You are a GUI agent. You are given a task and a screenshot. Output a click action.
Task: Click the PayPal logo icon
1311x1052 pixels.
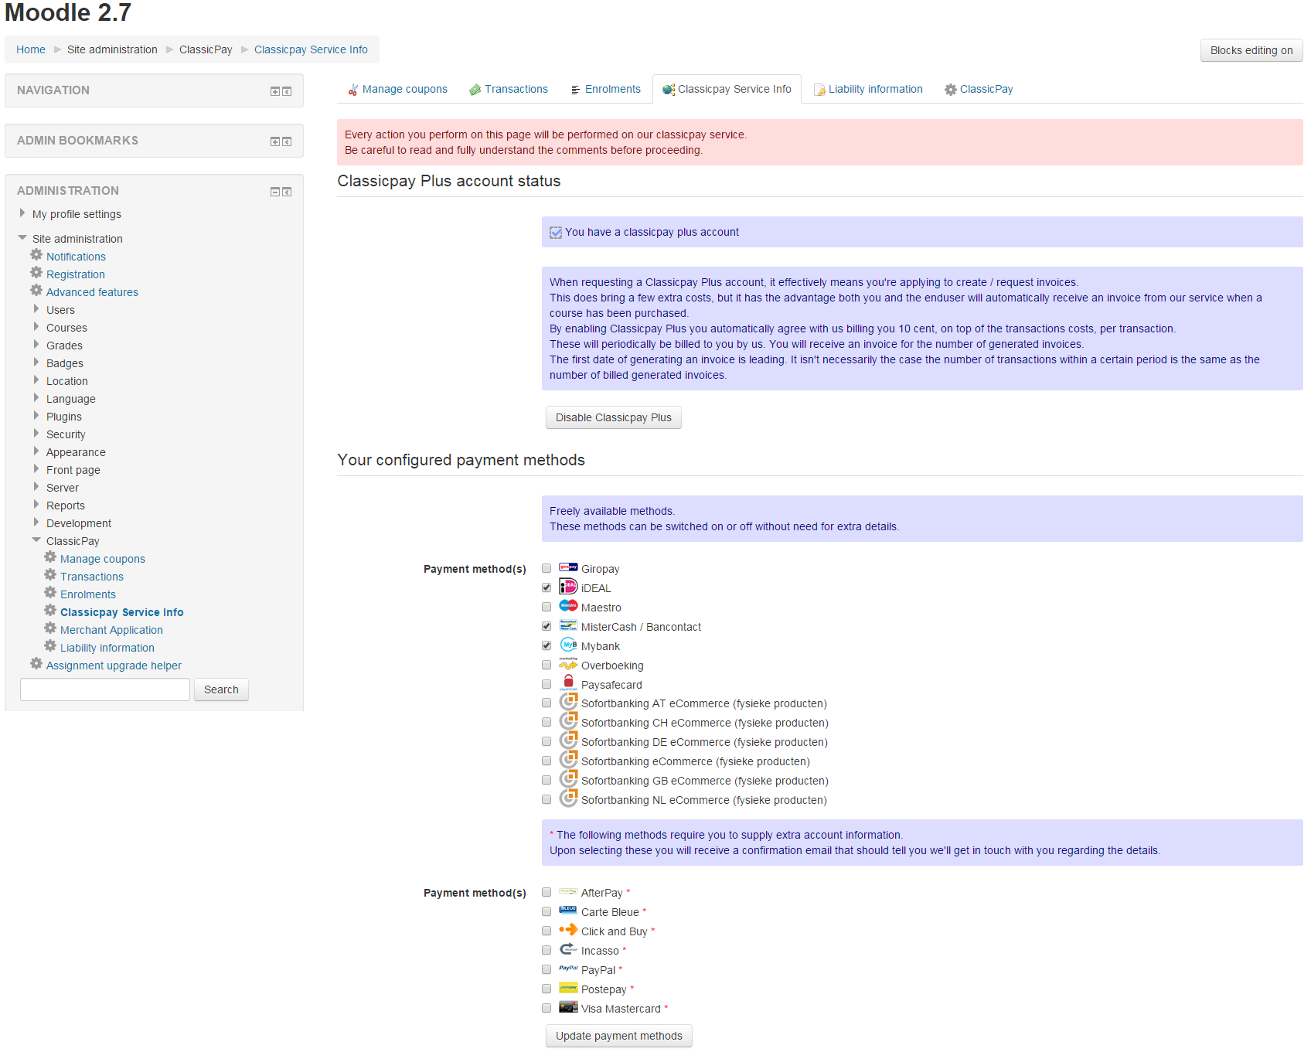point(568,969)
